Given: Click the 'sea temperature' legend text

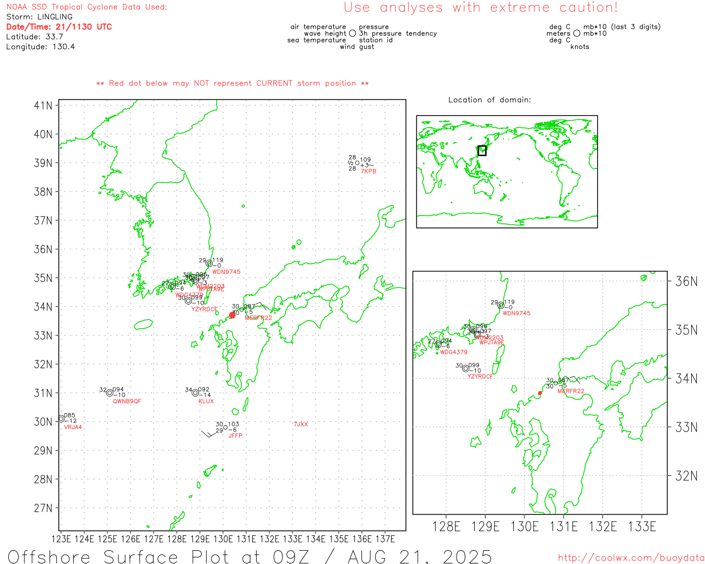Looking at the screenshot, I should pyautogui.click(x=317, y=40).
